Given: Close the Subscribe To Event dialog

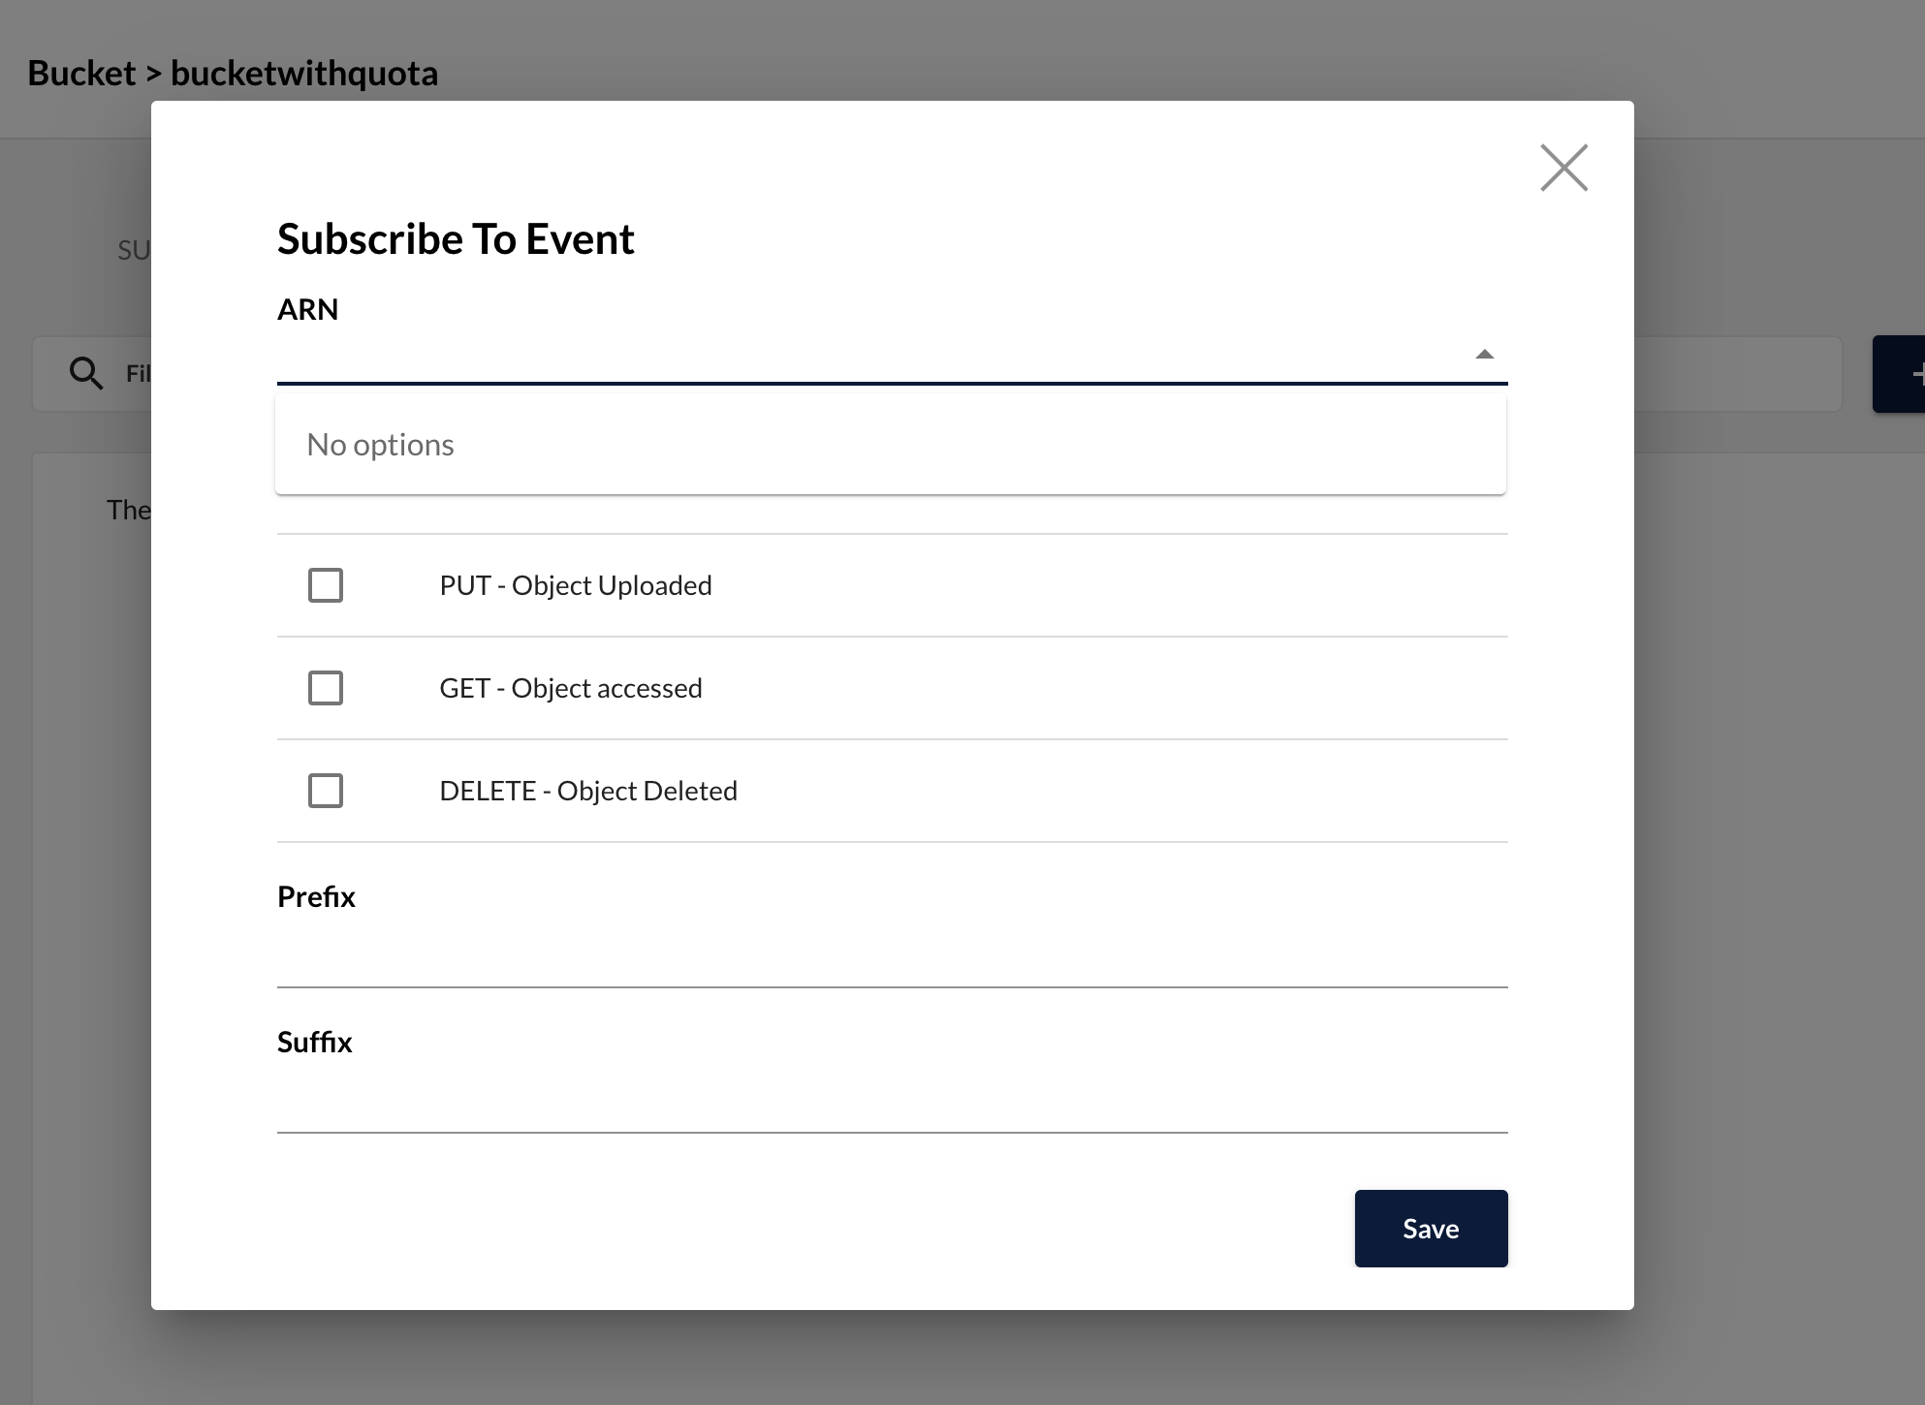Looking at the screenshot, I should 1563,168.
